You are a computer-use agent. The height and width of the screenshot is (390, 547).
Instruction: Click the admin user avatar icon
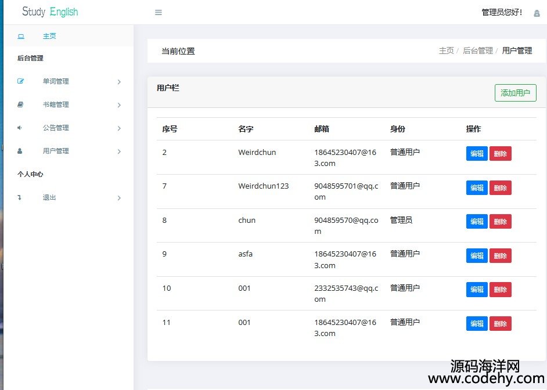click(537, 13)
